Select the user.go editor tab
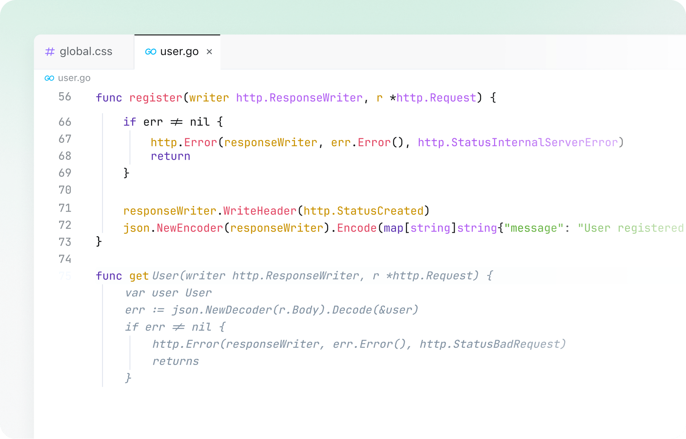 point(179,52)
